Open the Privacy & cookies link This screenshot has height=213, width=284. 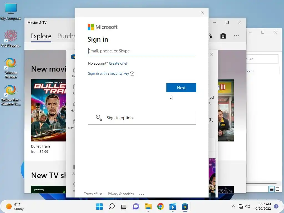(x=121, y=194)
